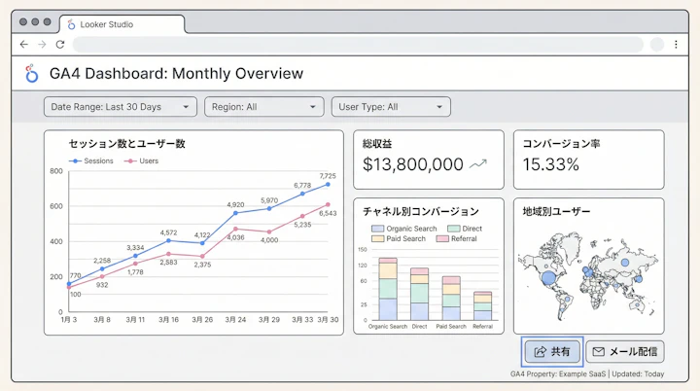The width and height of the screenshot is (700, 391).
Task: Open the browser three-dot menu
Action: 676,44
